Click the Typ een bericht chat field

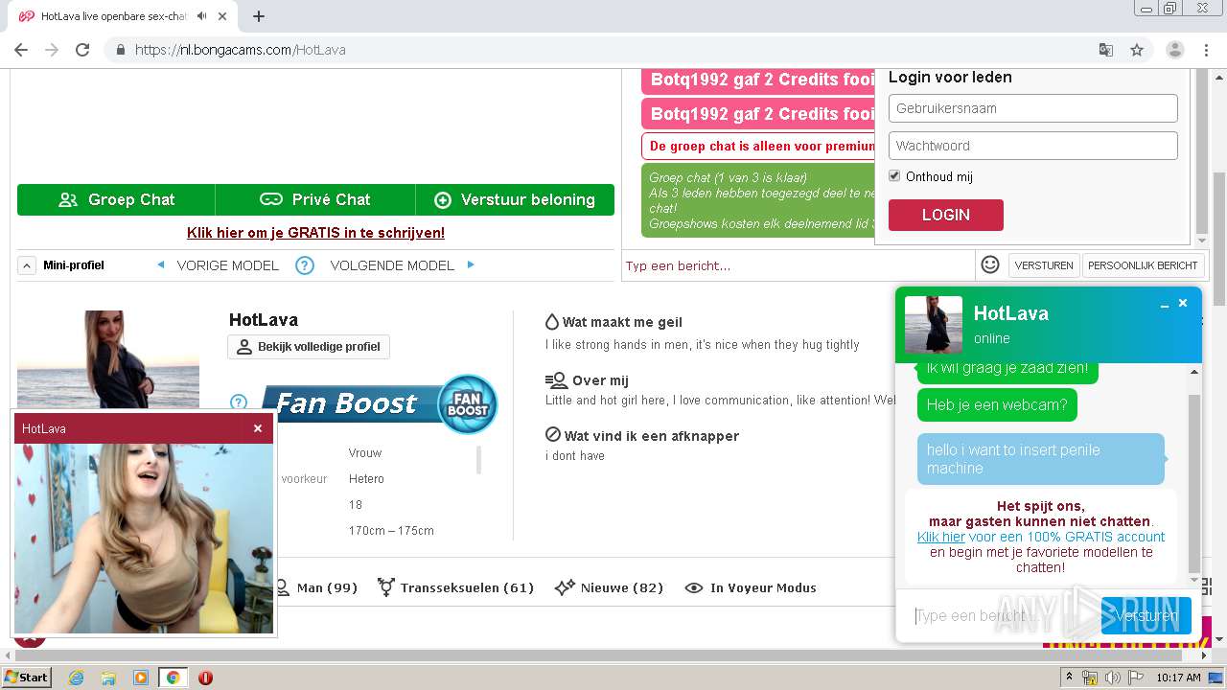(x=798, y=265)
